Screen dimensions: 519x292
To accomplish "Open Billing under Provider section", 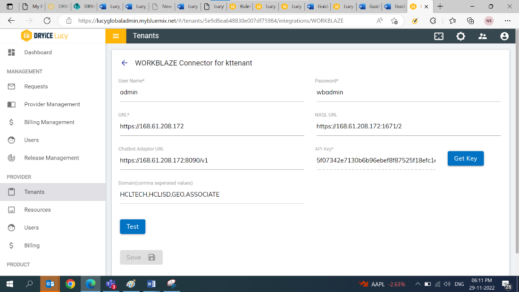I will point(53,246).
